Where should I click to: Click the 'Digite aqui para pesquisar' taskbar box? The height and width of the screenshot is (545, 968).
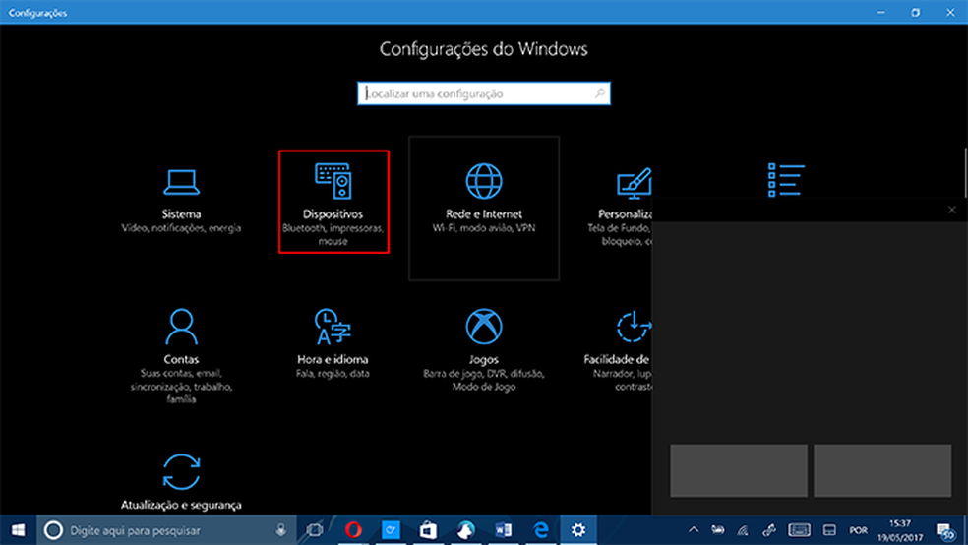coord(166,530)
